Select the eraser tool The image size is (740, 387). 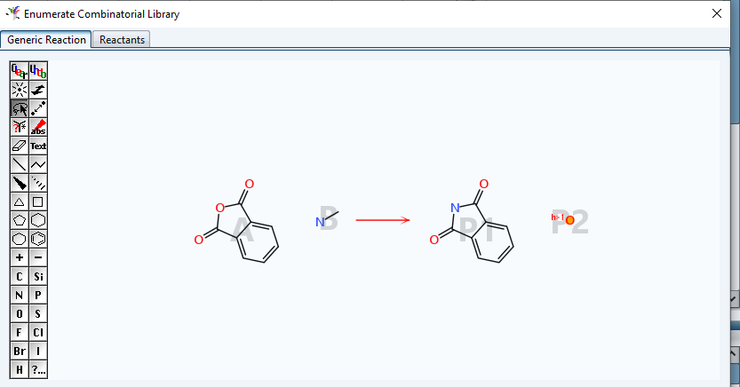pos(19,146)
